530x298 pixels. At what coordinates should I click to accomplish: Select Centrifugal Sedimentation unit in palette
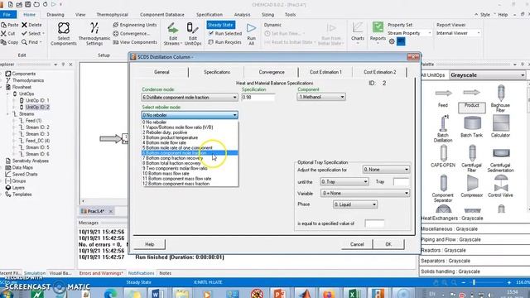pyautogui.click(x=500, y=160)
